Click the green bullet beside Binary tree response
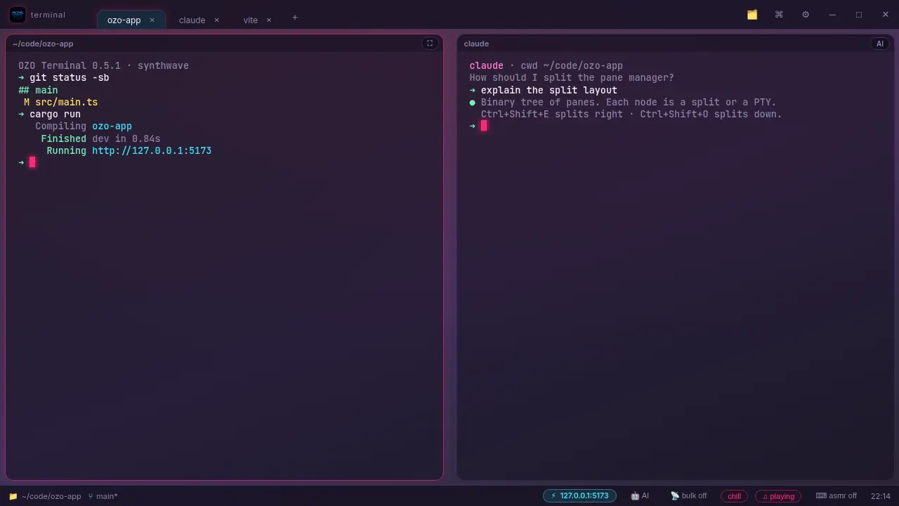The width and height of the screenshot is (899, 506). (x=473, y=102)
